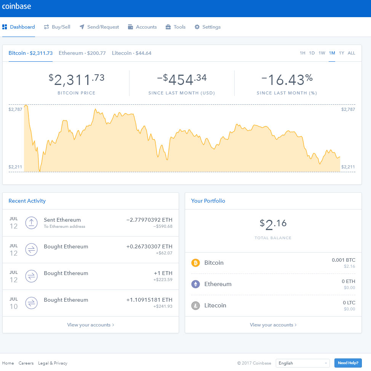Click the Tools briefcase icon

point(168,27)
